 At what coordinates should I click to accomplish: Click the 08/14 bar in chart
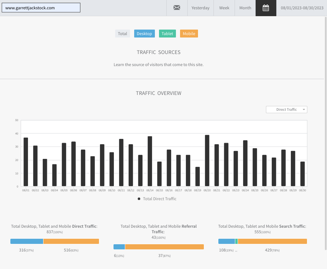pyautogui.click(x=150, y=161)
